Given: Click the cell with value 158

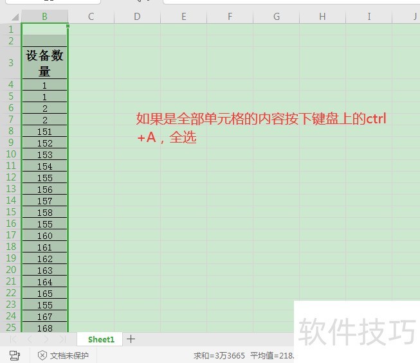Looking at the screenshot, I should click(x=45, y=212).
